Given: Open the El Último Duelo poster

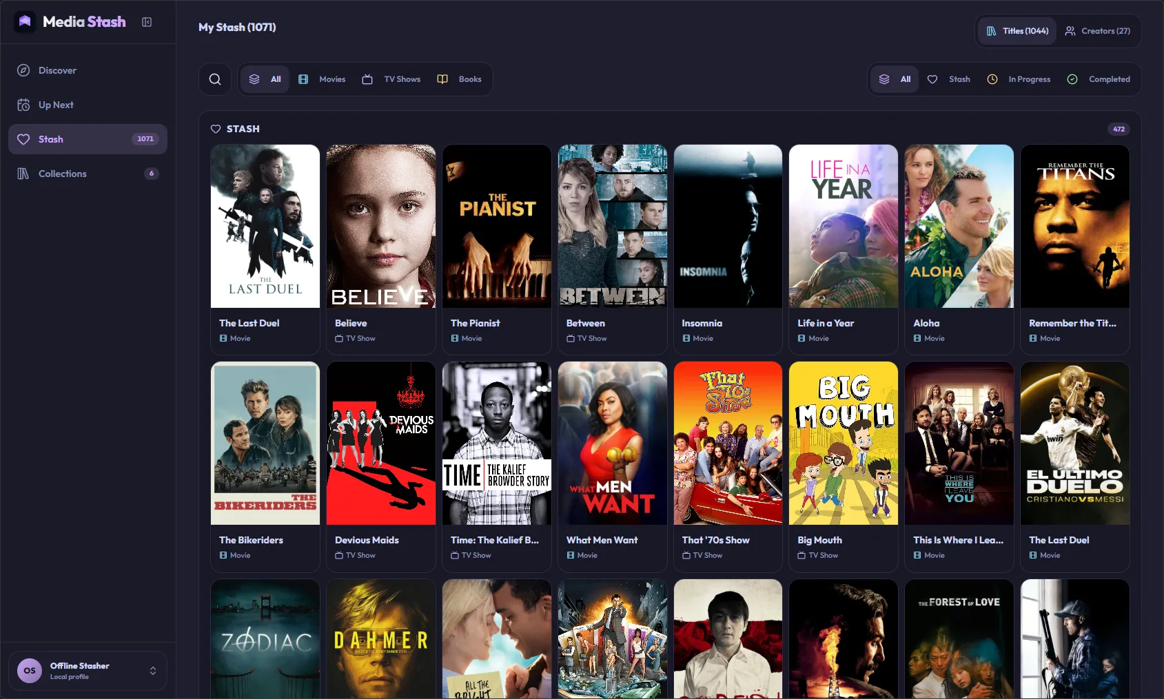Looking at the screenshot, I should coord(1075,444).
